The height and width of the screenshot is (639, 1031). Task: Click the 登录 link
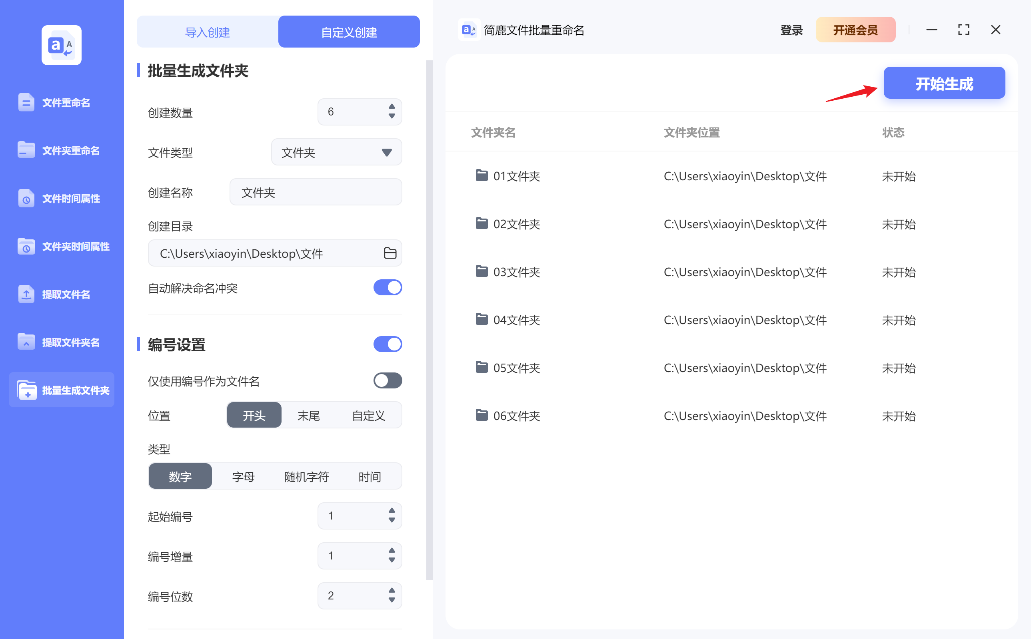[790, 30]
